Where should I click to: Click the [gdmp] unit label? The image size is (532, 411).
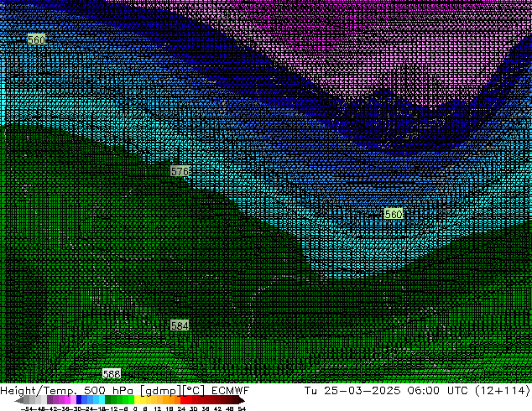tap(160, 391)
